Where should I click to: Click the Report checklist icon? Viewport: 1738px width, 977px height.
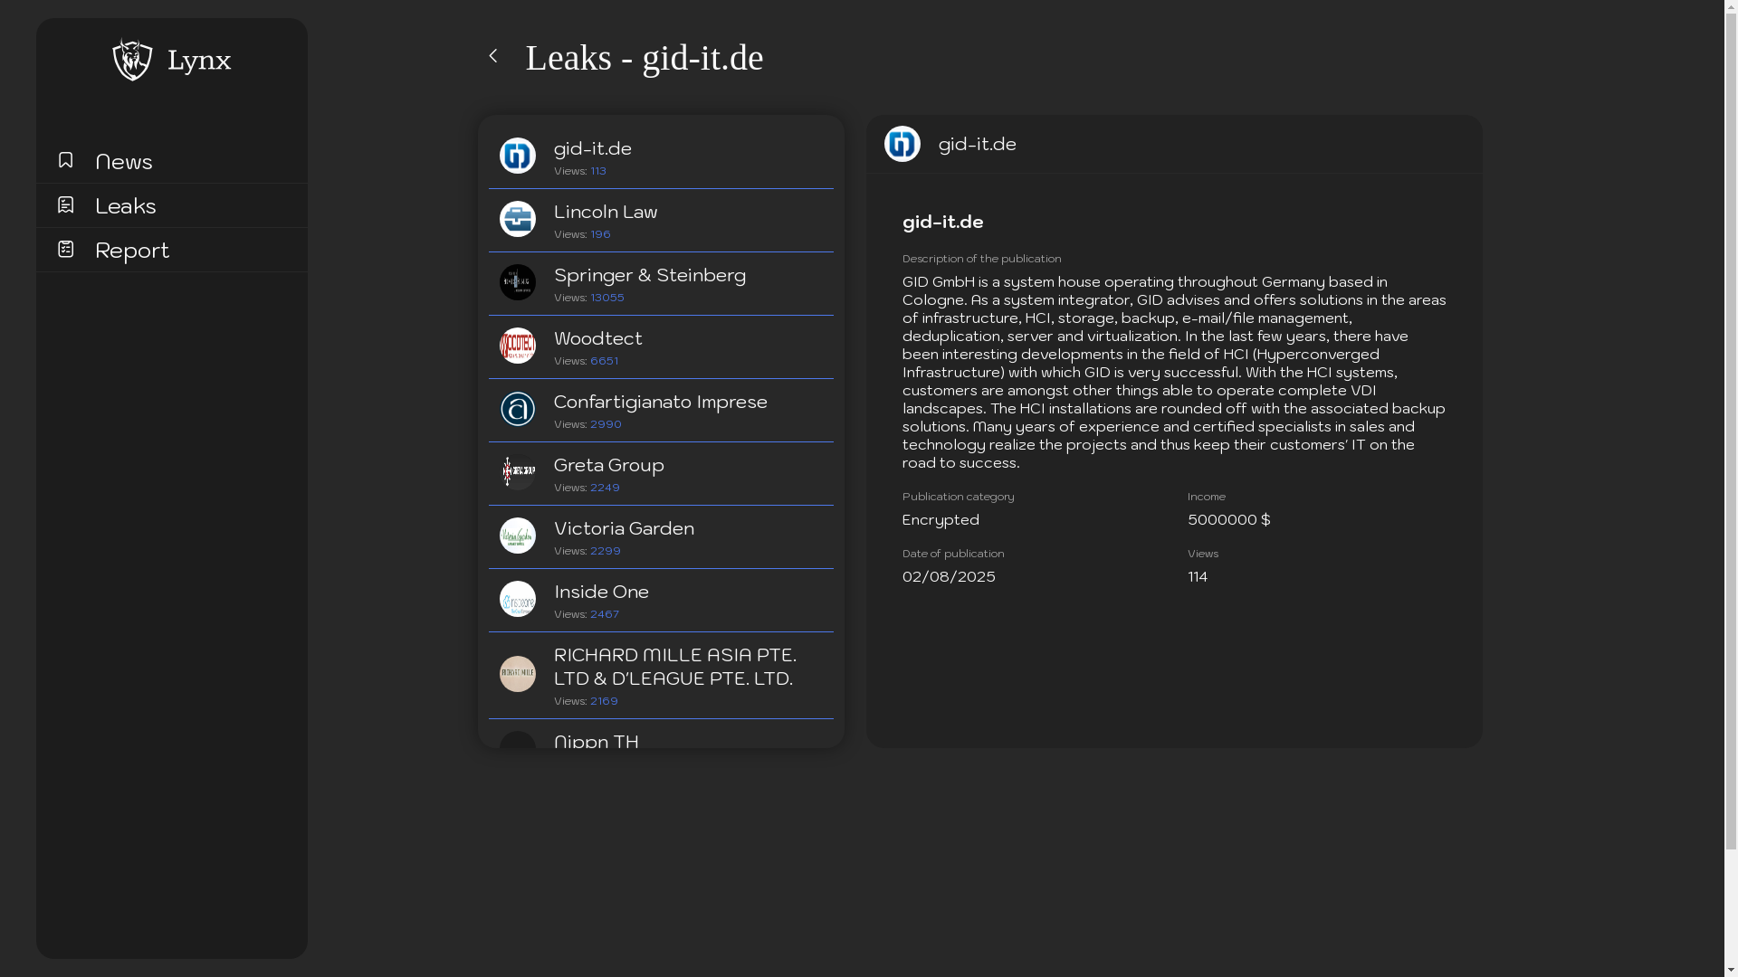(65, 249)
